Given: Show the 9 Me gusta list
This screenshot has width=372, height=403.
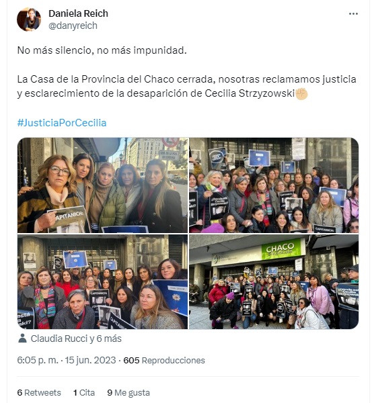Looking at the screenshot, I should pos(128,392).
